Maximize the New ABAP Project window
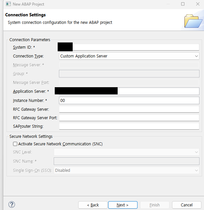Screen dimensions: 204x210 (x=183, y=4)
